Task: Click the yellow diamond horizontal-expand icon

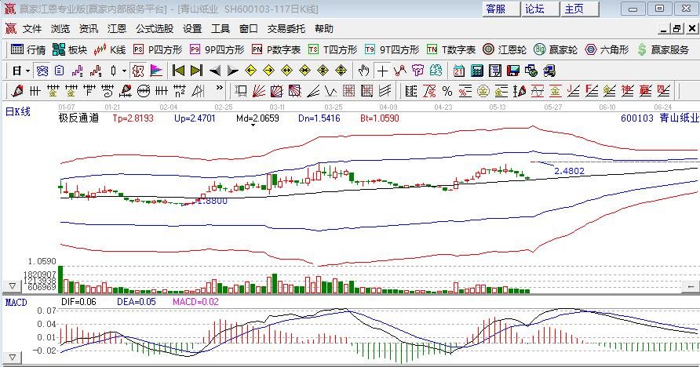Action: [x=286, y=71]
